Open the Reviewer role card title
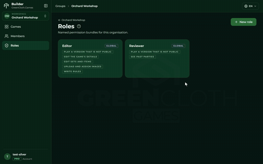The height and width of the screenshot is (164, 263). pyautogui.click(x=136, y=46)
